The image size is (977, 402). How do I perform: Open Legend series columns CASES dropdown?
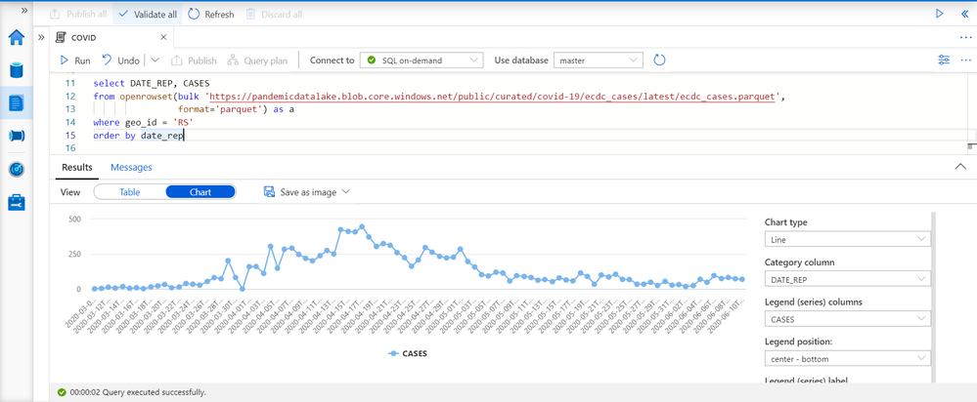(x=847, y=319)
